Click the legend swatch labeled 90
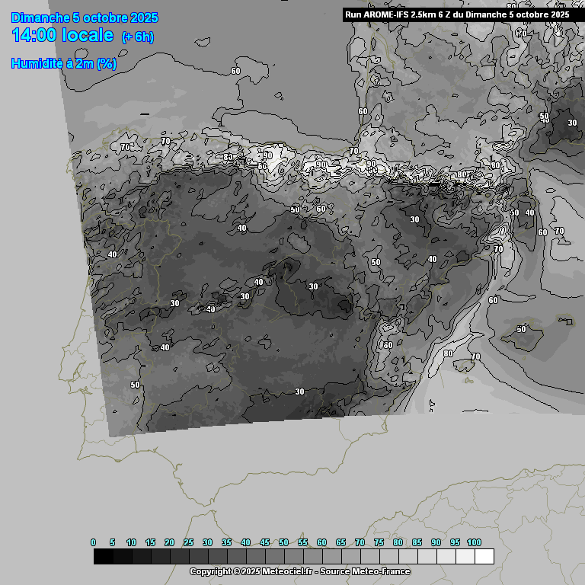The height and width of the screenshot is (585, 585). click(446, 557)
